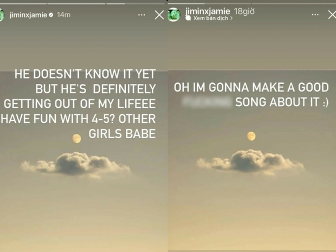This screenshot has width=336, height=252.
Task: Open the three-dot menu on the right story
Action: coord(315,15)
